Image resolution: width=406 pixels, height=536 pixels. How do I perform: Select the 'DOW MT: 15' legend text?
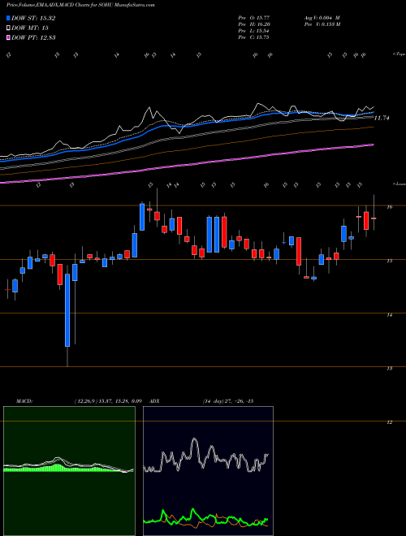click(30, 28)
